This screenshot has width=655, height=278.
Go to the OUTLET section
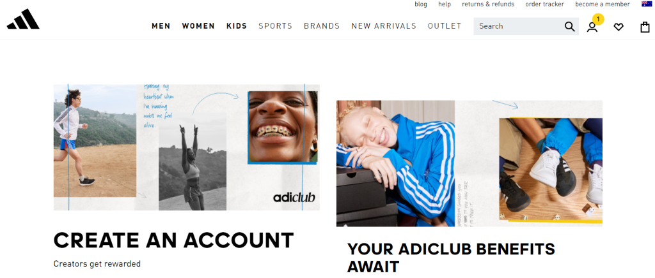tap(445, 26)
